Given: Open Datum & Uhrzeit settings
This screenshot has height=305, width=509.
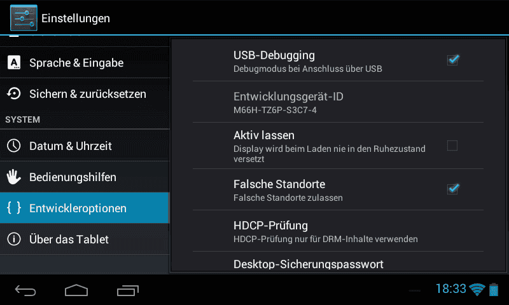Looking at the screenshot, I should pos(85,146).
